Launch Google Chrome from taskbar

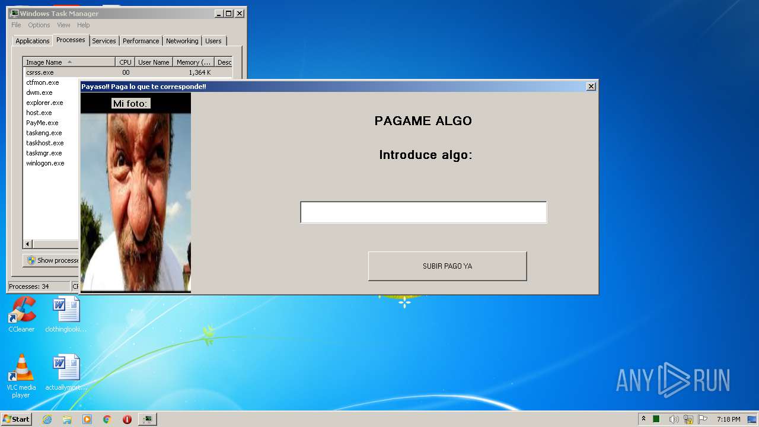pyautogui.click(x=107, y=419)
